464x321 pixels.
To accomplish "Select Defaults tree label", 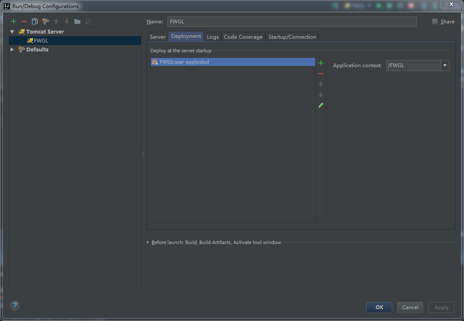I will pyautogui.click(x=37, y=49).
